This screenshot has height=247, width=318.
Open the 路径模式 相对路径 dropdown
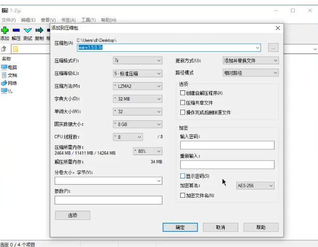tap(251, 73)
